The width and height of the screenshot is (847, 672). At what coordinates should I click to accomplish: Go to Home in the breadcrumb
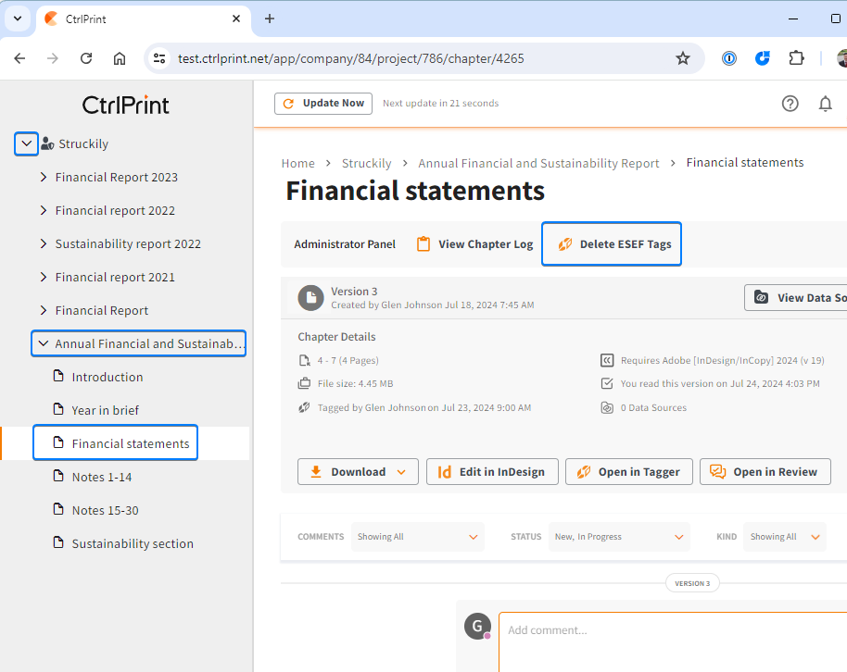[297, 163]
